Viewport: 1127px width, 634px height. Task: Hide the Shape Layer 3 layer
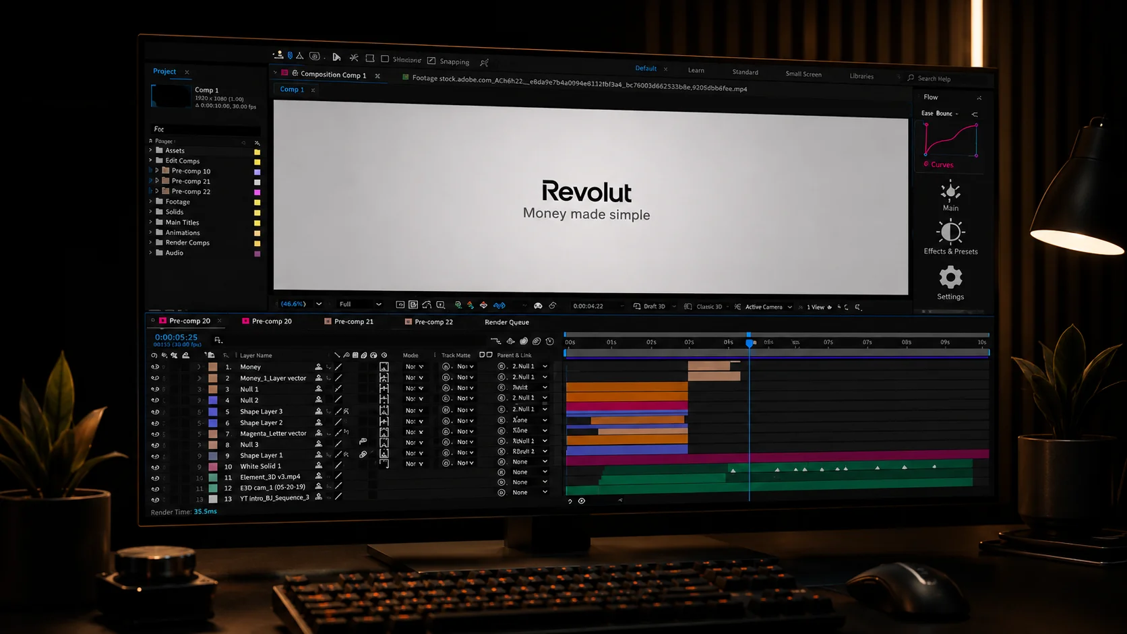[155, 412]
